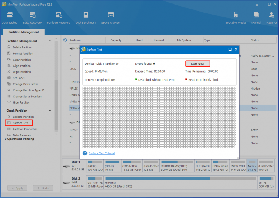
Task: Open Partition Recovery from the toolbar
Action: tap(59, 18)
